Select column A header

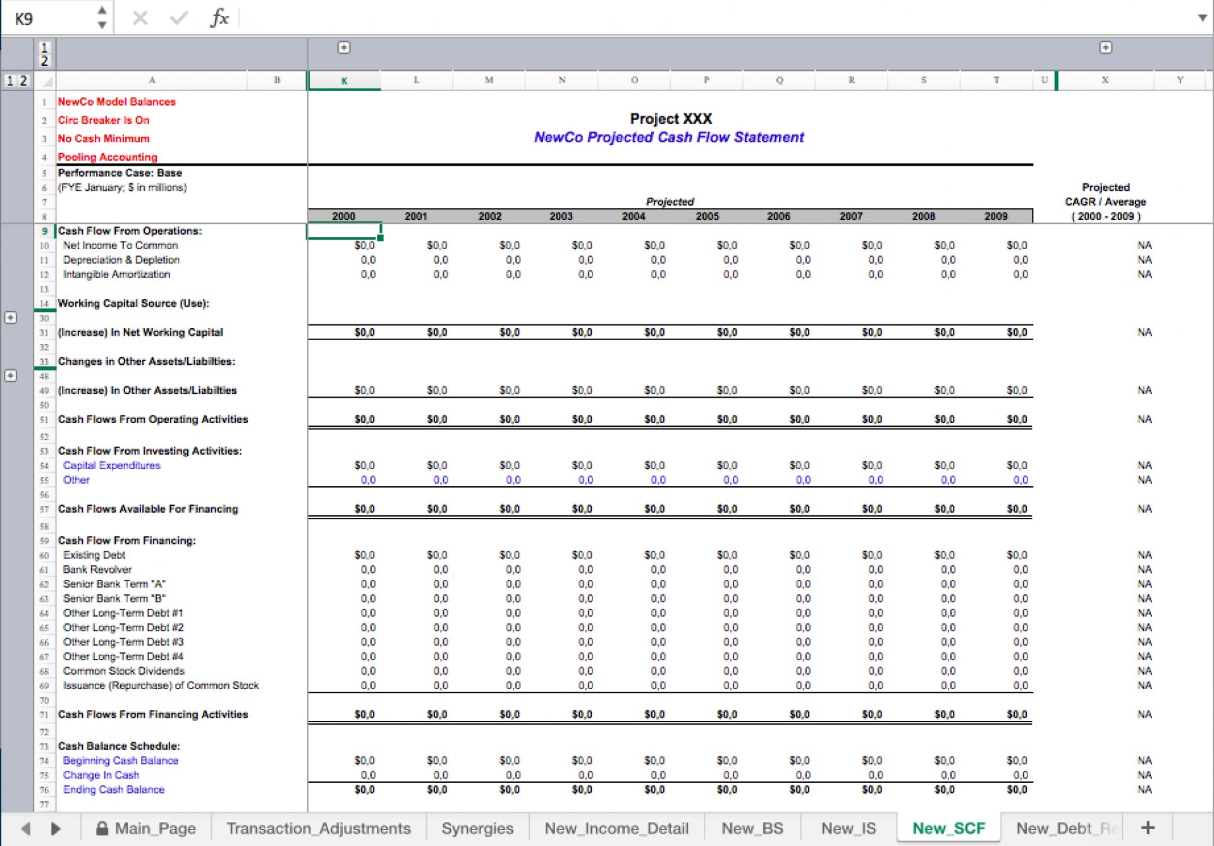(x=152, y=80)
